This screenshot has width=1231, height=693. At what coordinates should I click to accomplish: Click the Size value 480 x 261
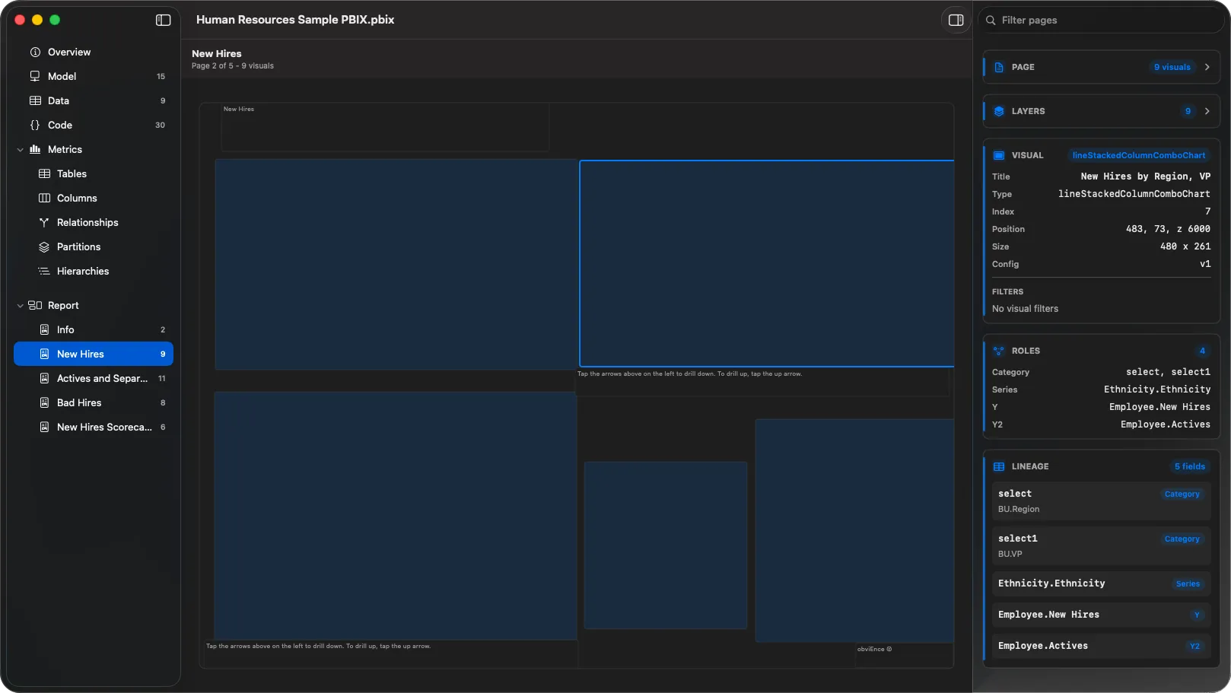1185,246
